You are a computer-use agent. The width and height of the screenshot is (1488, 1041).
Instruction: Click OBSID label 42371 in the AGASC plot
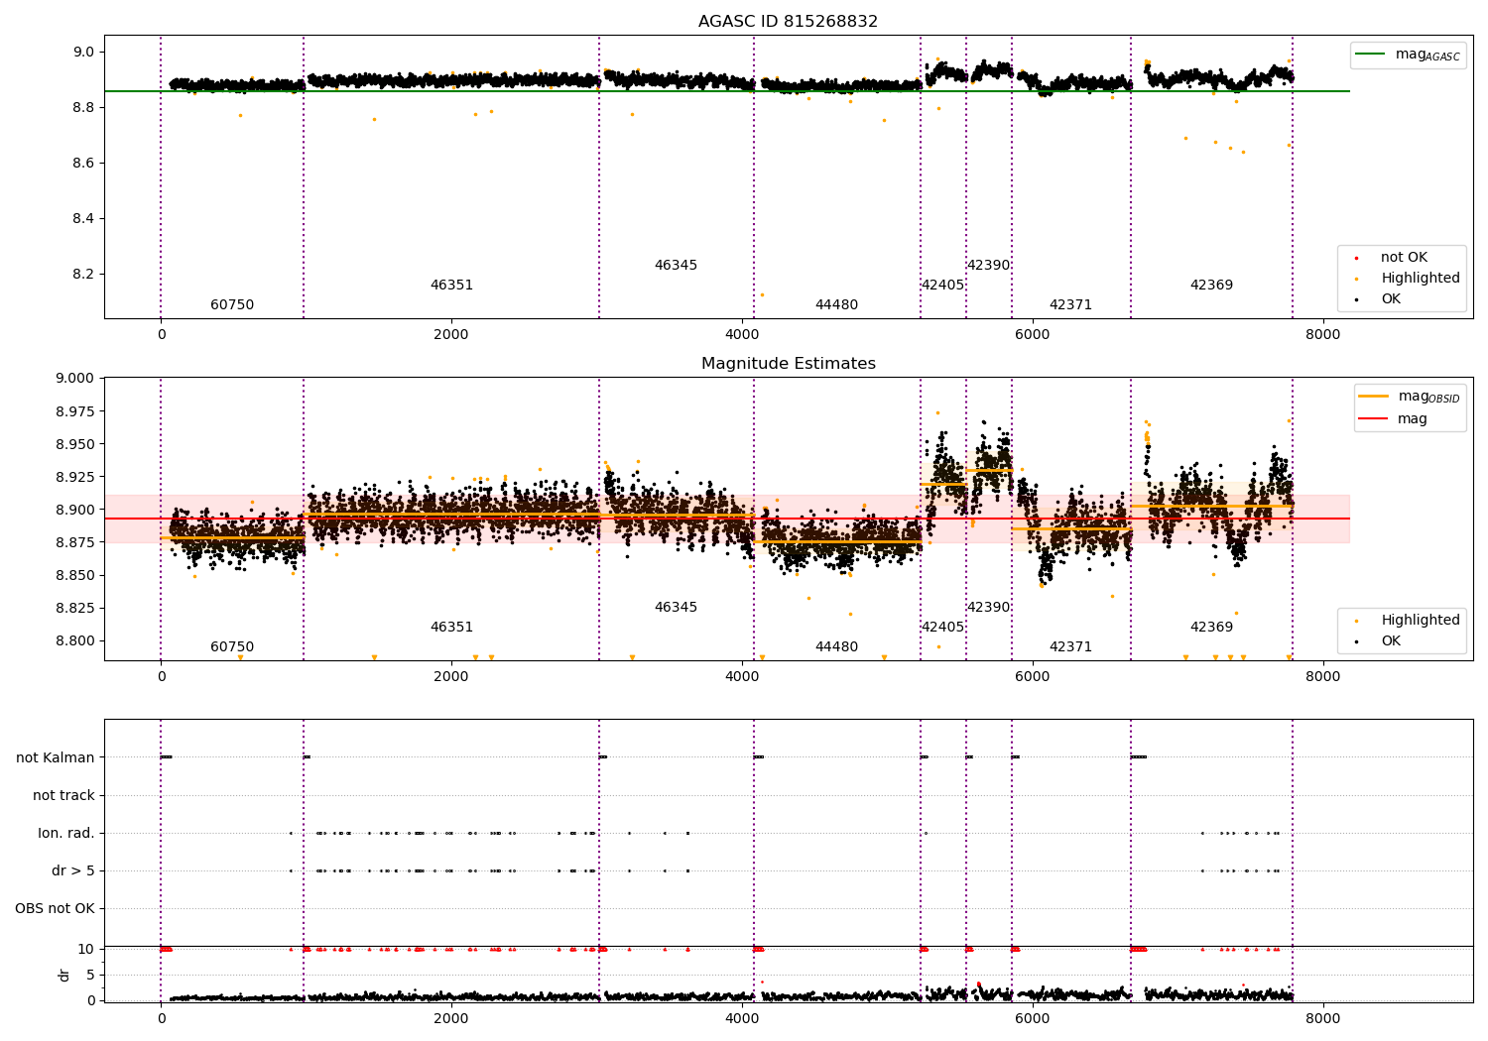[x=1070, y=305]
